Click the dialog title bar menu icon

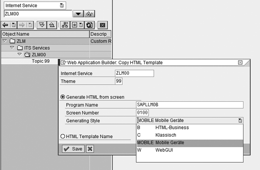[64, 63]
